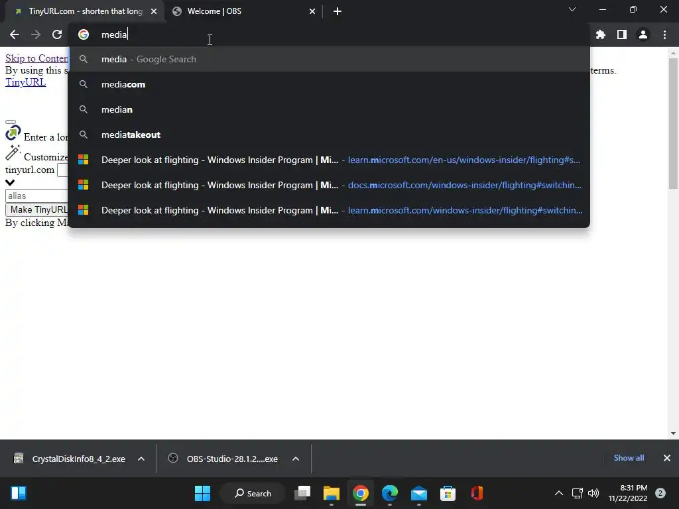Click the Google icon in address bar
Image resolution: width=679 pixels, height=509 pixels.
coord(84,34)
